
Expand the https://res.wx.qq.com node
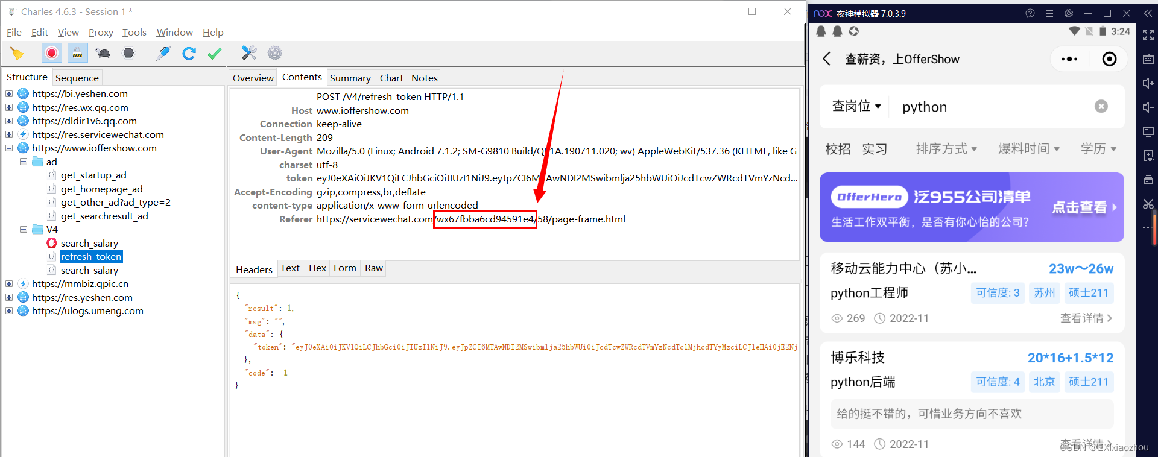[x=9, y=107]
